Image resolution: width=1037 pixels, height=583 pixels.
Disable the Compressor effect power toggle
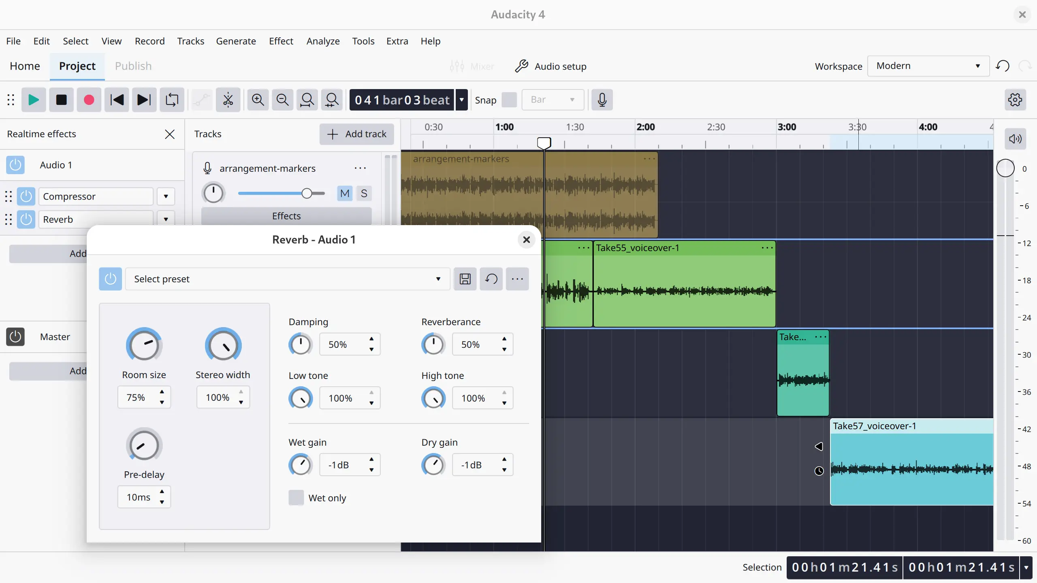click(26, 196)
